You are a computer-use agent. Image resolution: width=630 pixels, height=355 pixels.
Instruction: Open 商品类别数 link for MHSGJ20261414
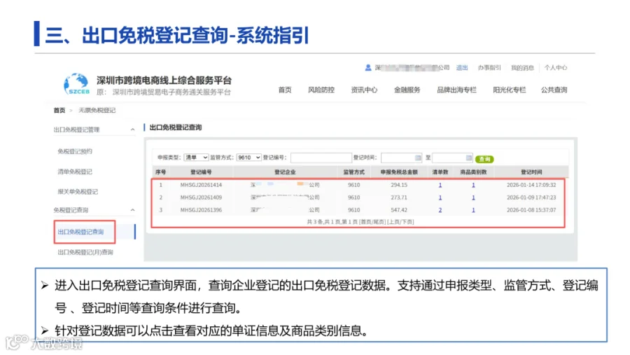473,185
